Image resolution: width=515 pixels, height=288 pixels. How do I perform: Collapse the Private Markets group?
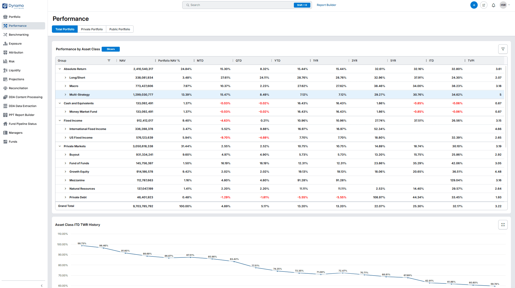click(60, 146)
